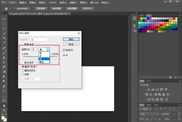Select the Spot Healing Brush tool
This screenshot has width=182, height=122.
point(4,48)
